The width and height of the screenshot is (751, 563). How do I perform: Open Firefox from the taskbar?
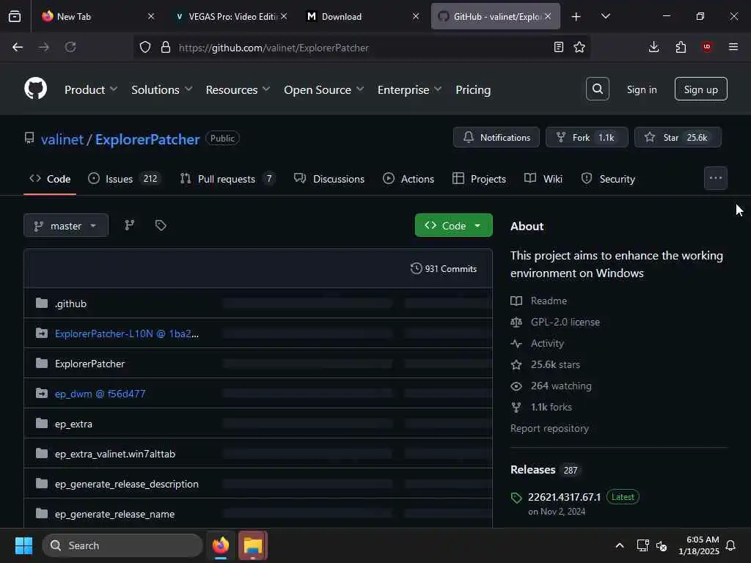(x=220, y=545)
